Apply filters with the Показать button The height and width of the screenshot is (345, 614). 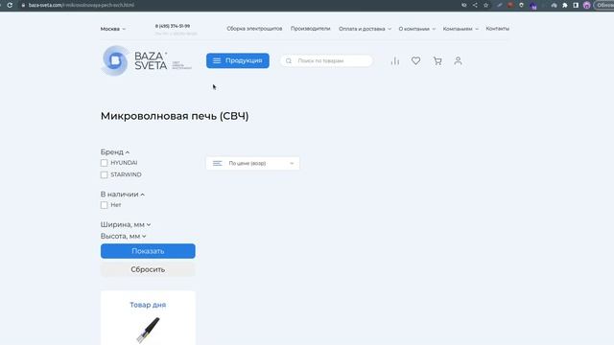coord(148,251)
